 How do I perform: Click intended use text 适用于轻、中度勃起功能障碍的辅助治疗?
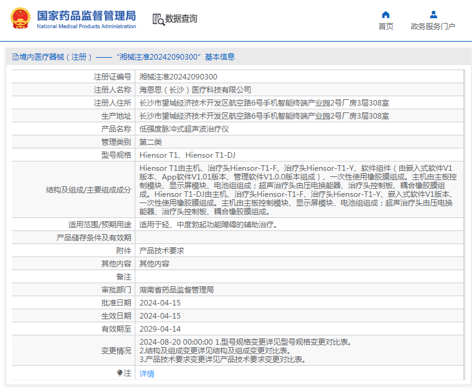208,225
